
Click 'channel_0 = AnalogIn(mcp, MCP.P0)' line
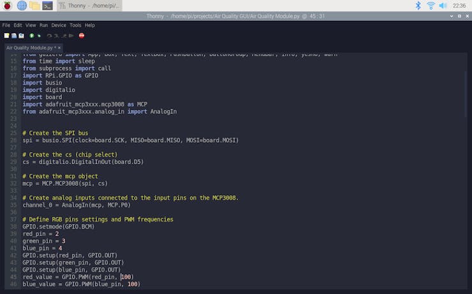click(77, 205)
